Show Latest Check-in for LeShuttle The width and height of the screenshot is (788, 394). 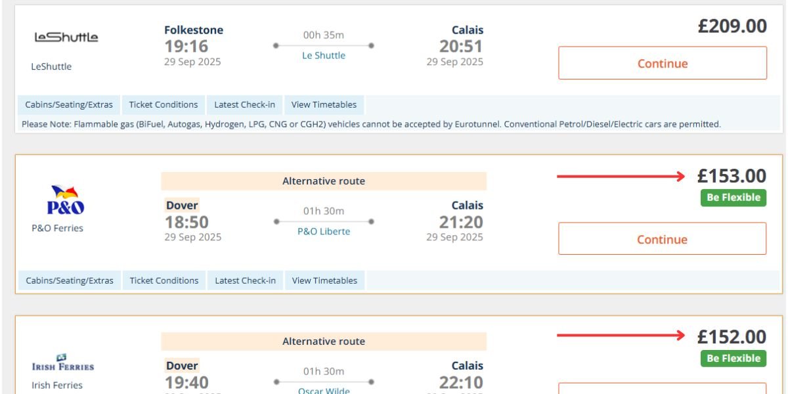[x=245, y=105]
